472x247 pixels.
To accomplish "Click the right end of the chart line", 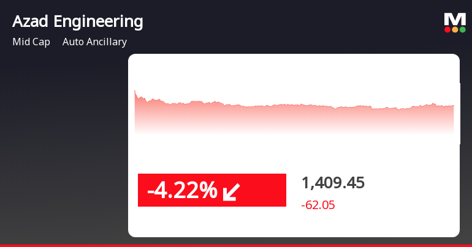I will click(x=453, y=106).
